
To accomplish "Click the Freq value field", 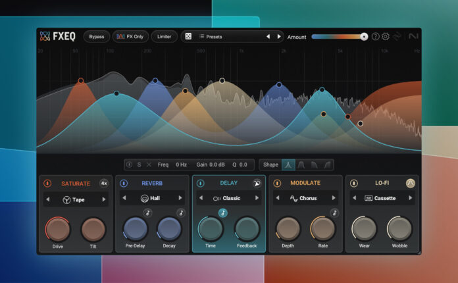I will tap(181, 165).
